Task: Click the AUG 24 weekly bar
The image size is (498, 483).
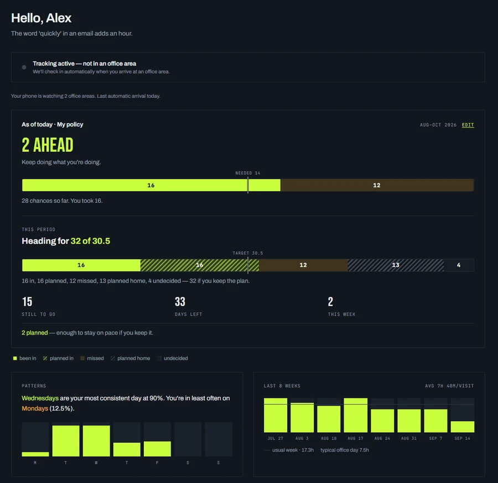Action: pyautogui.click(x=382, y=421)
